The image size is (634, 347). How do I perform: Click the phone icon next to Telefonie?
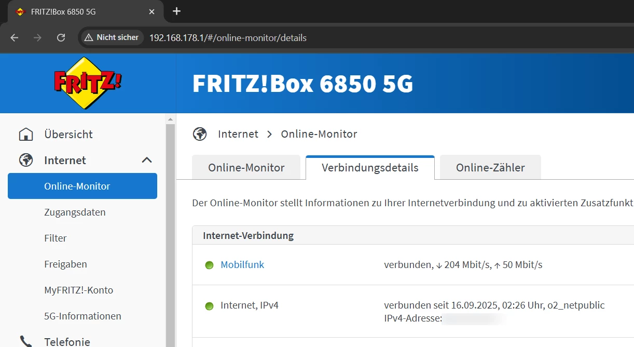tap(26, 341)
